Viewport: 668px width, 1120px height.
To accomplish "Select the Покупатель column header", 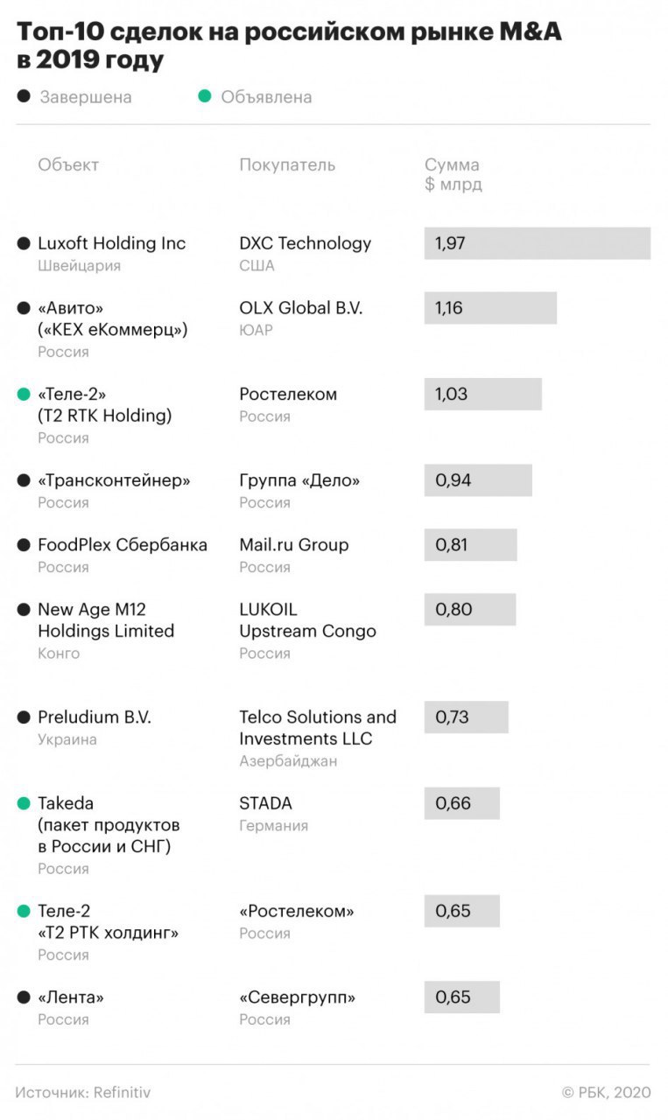I will (287, 165).
